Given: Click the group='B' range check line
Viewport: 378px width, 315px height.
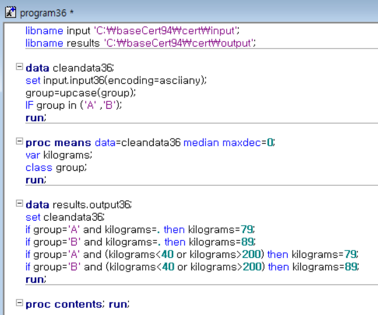Looking at the screenshot, I should 192,267.
